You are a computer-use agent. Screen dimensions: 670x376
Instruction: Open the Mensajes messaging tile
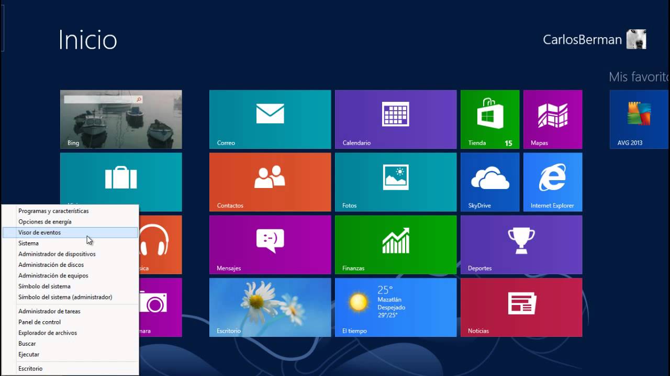click(270, 245)
